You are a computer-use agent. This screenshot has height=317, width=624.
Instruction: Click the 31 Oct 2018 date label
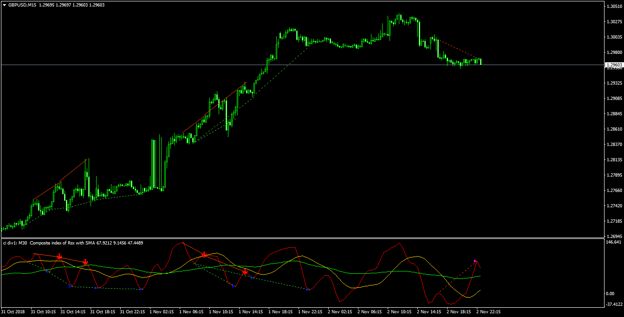(12, 312)
